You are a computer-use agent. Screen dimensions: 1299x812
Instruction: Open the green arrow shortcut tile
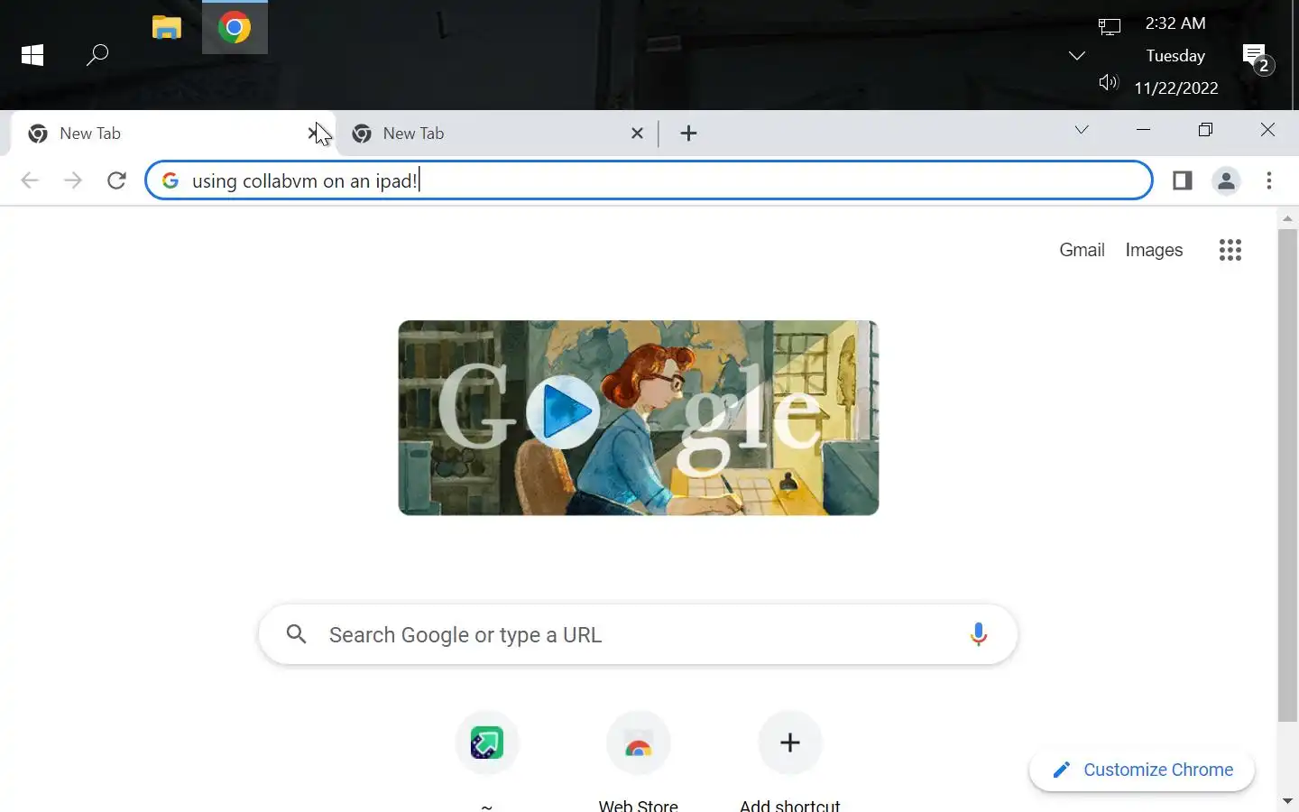tap(487, 743)
